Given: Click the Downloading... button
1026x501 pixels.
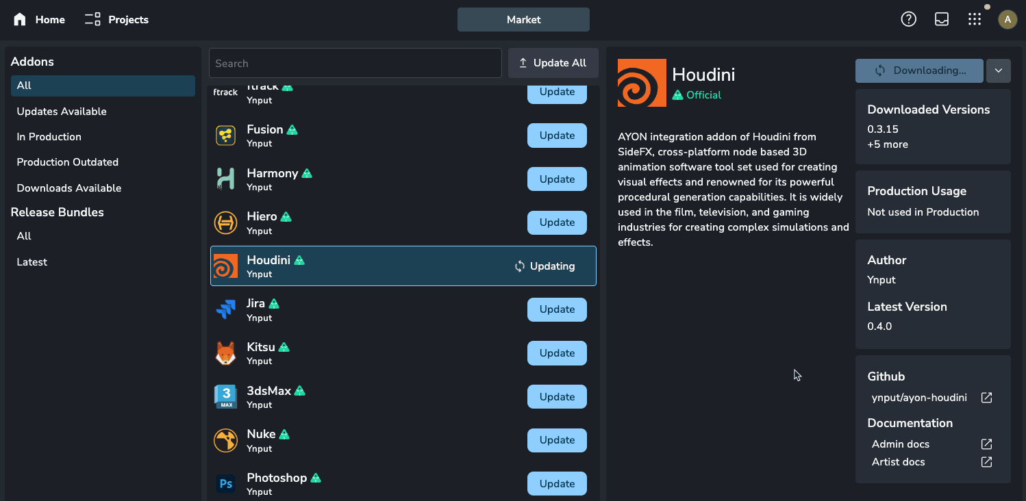Looking at the screenshot, I should pos(919,70).
